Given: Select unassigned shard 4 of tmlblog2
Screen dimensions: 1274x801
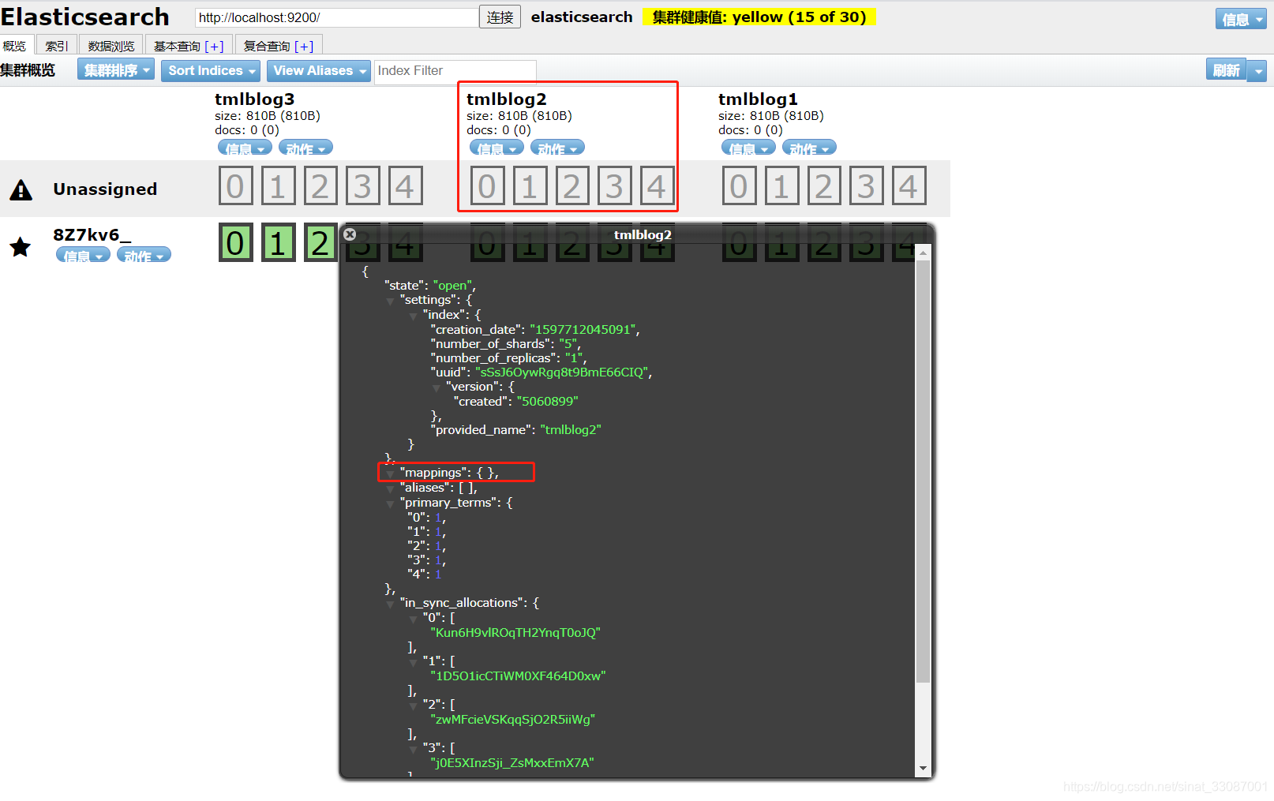Looking at the screenshot, I should pos(657,186).
